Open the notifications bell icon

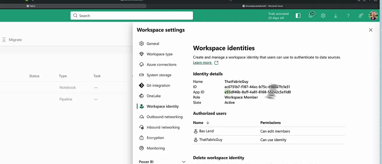[311, 15]
